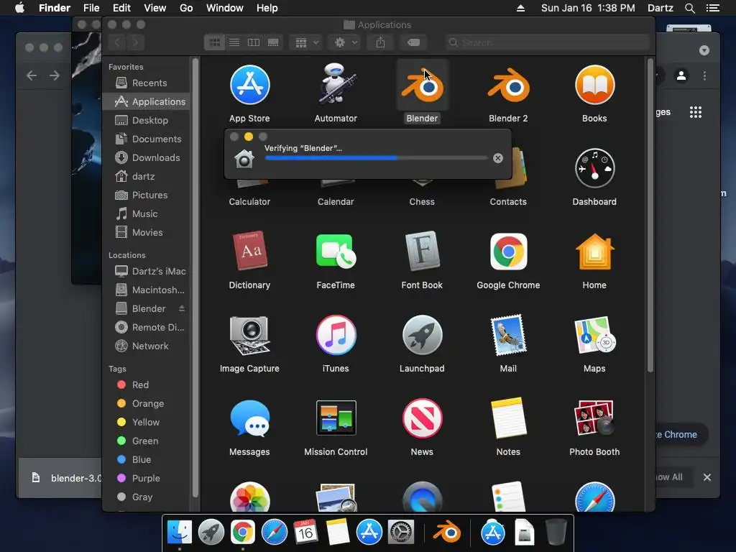Select Dartz's iMac under Locations
Image resolution: width=736 pixels, height=552 pixels.
[145, 271]
